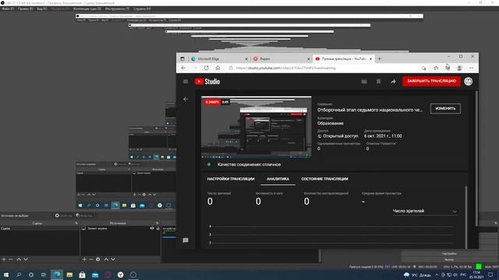Click the browser home button
The width and height of the screenshot is (499, 280).
pyautogui.click(x=218, y=68)
